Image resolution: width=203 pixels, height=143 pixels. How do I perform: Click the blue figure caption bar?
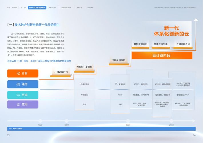click(x=101, y=129)
